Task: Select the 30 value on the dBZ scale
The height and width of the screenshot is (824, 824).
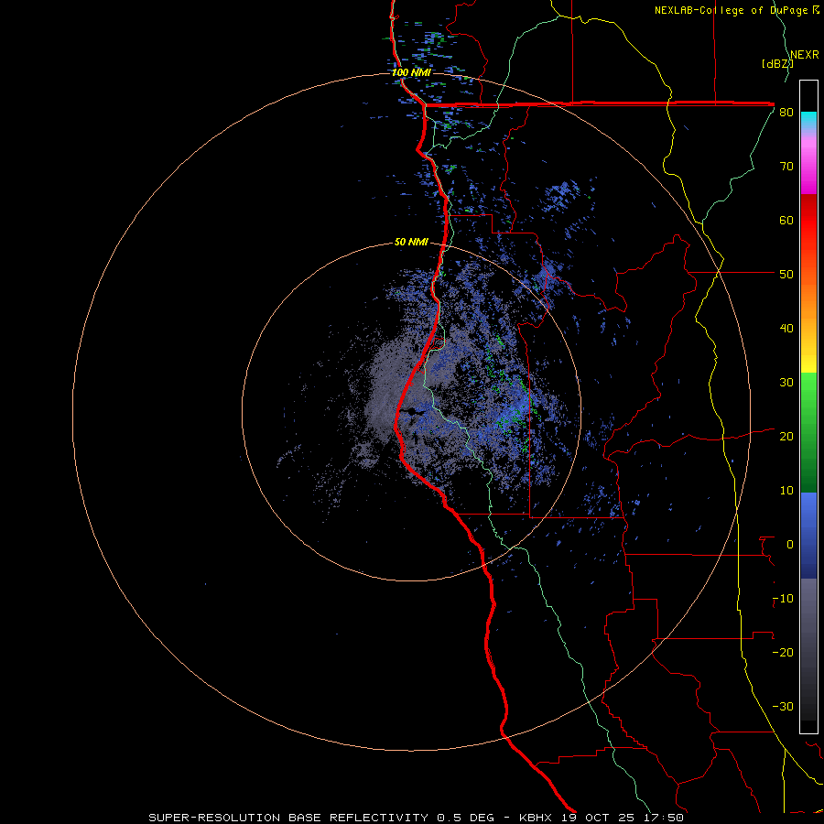Action: tap(786, 383)
